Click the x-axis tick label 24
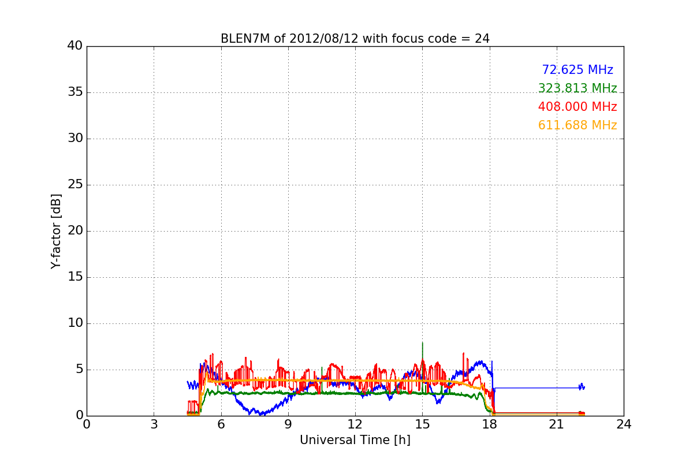 (624, 424)
